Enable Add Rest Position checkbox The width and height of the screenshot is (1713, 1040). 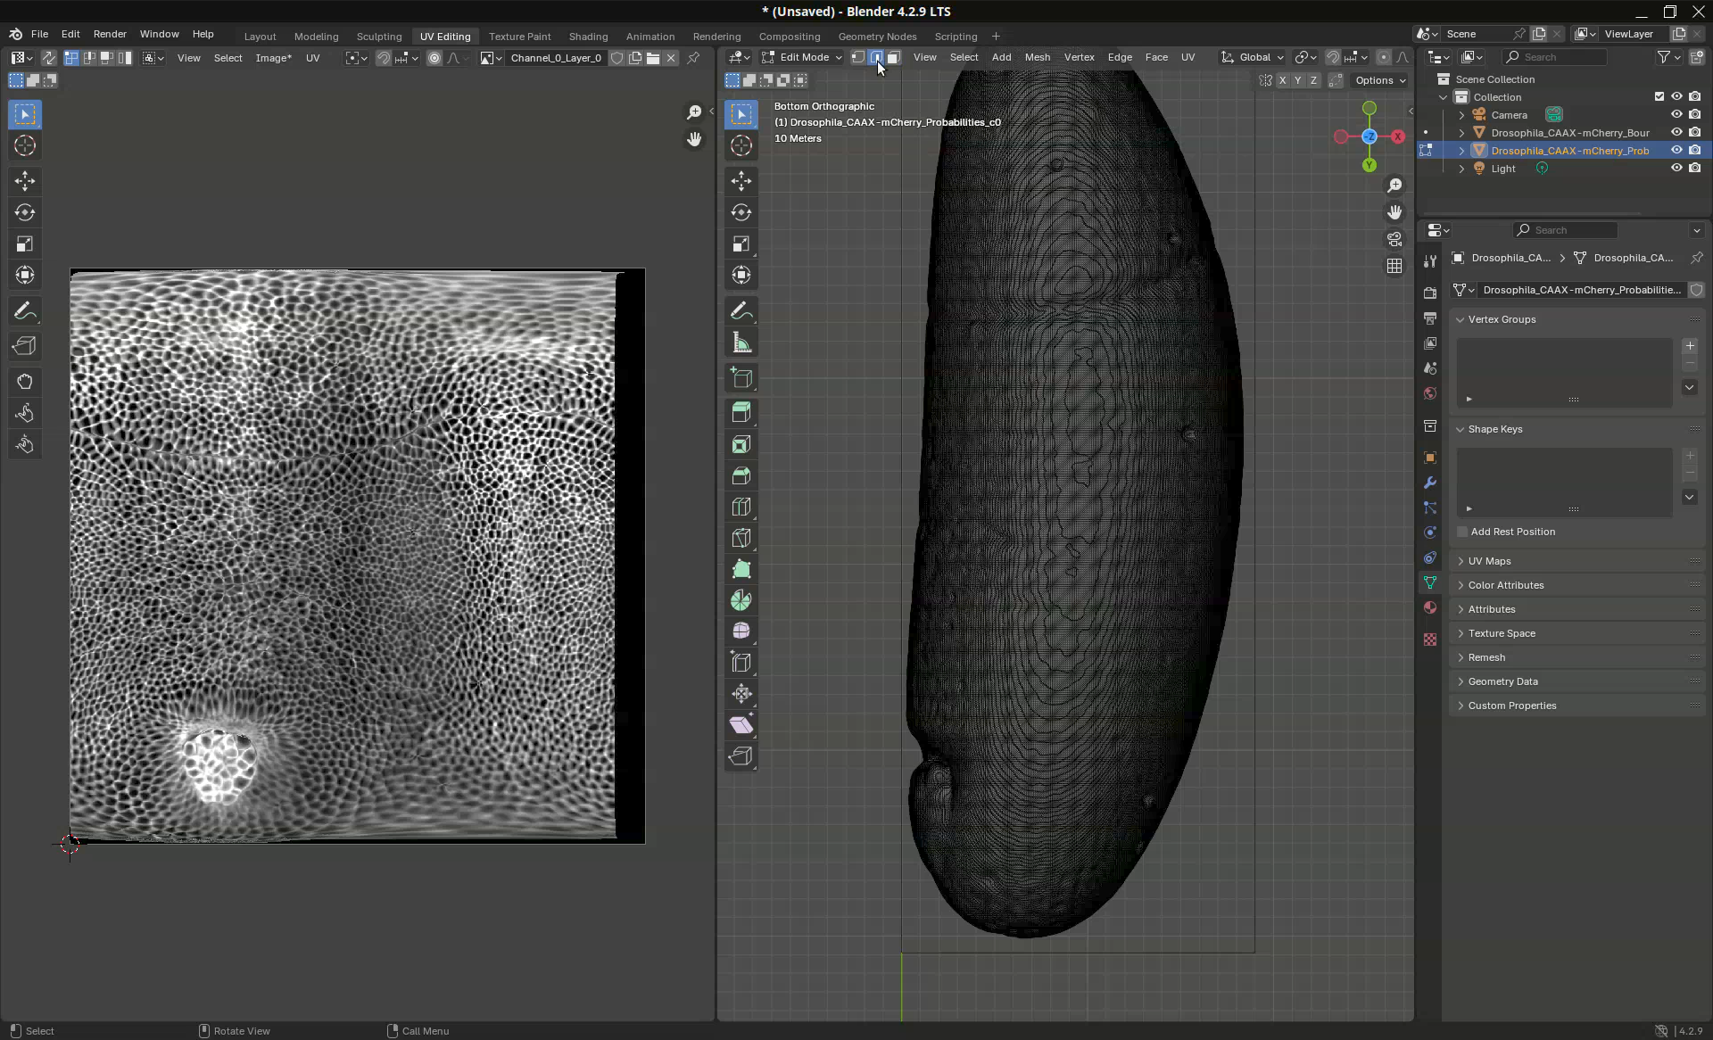click(x=1462, y=532)
